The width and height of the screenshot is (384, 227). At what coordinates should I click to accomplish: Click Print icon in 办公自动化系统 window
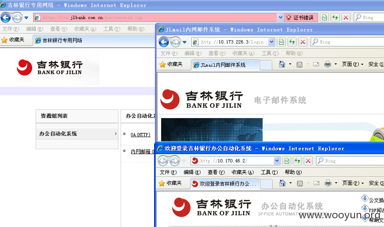[x=328, y=183]
